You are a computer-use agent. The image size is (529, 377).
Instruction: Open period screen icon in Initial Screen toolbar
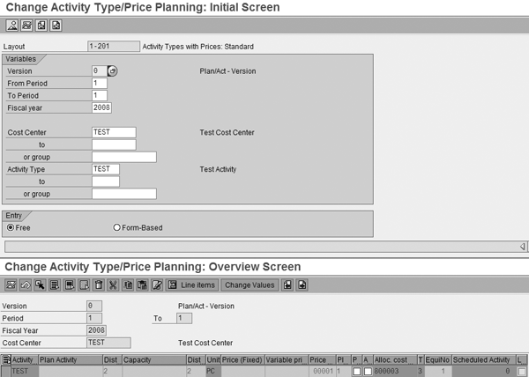click(26, 26)
